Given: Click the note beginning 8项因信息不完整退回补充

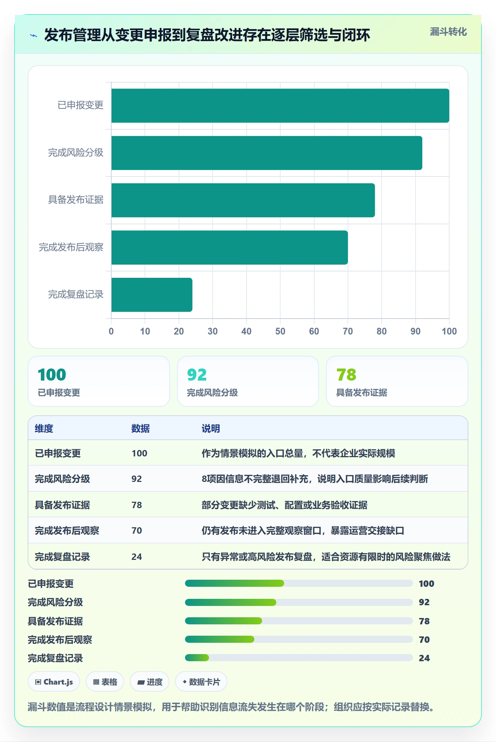Looking at the screenshot, I should click(x=315, y=479).
